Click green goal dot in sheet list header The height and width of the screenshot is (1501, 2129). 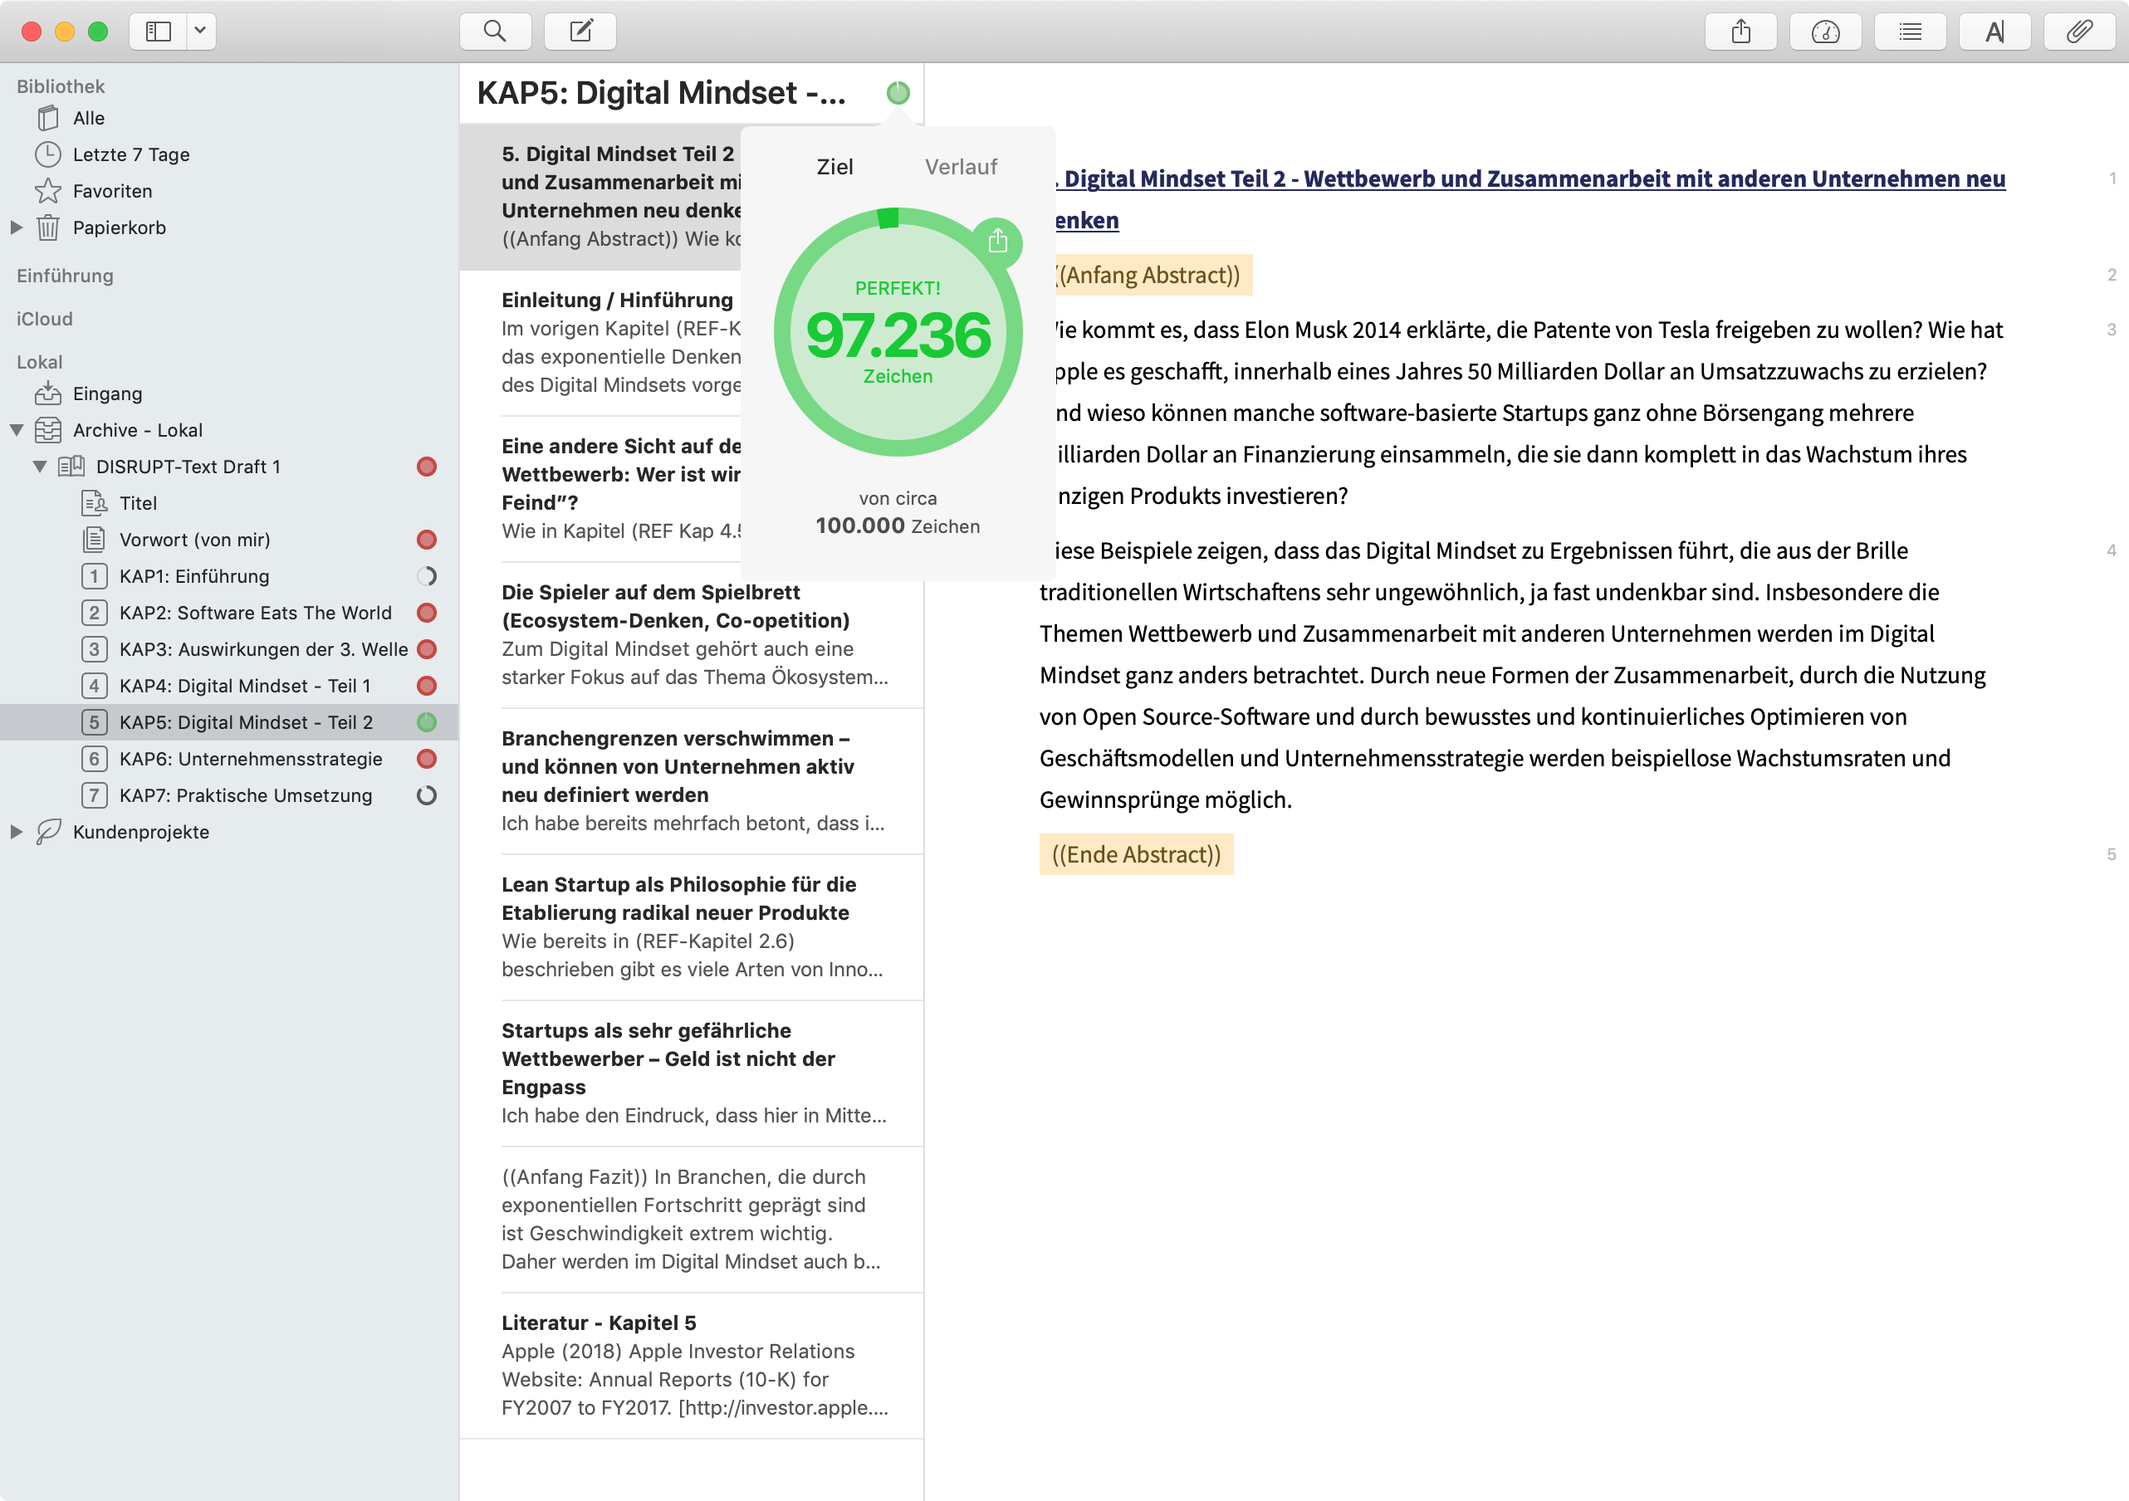[898, 93]
